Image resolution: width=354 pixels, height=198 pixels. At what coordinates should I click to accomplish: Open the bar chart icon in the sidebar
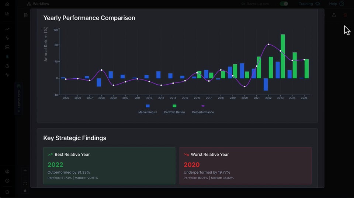[x=7, y=14]
